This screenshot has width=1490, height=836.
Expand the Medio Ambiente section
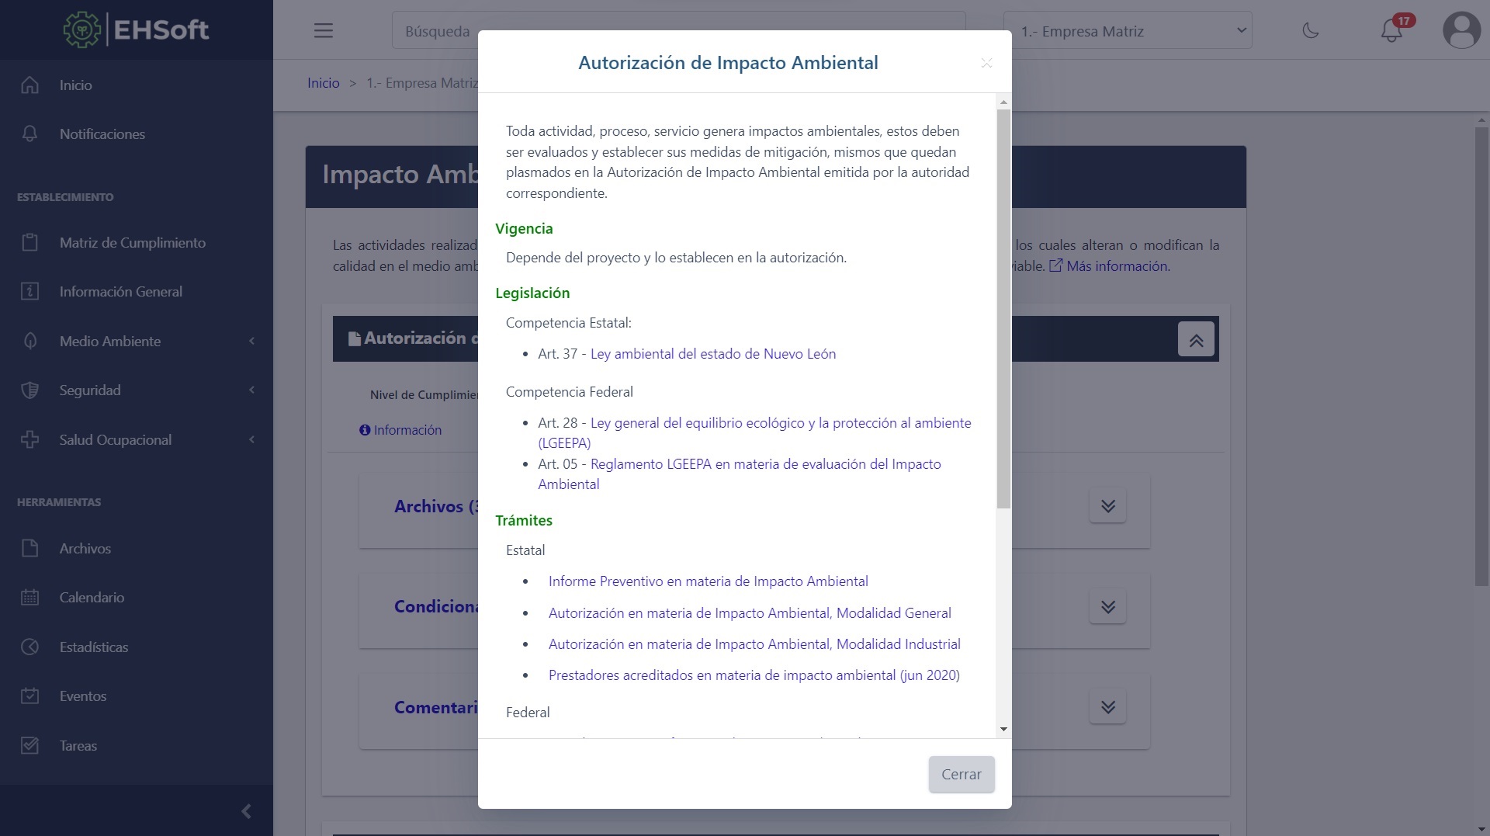[251, 341]
